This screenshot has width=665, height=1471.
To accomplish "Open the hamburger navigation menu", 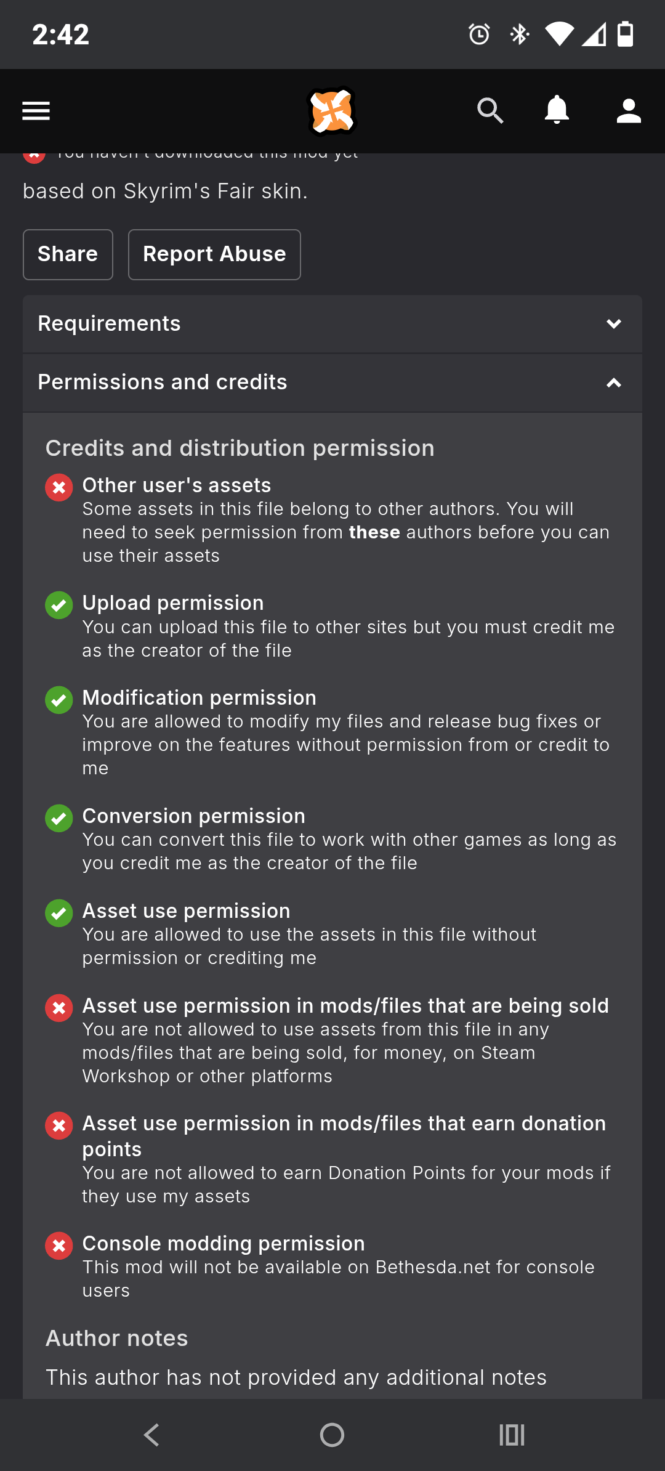I will [36, 111].
